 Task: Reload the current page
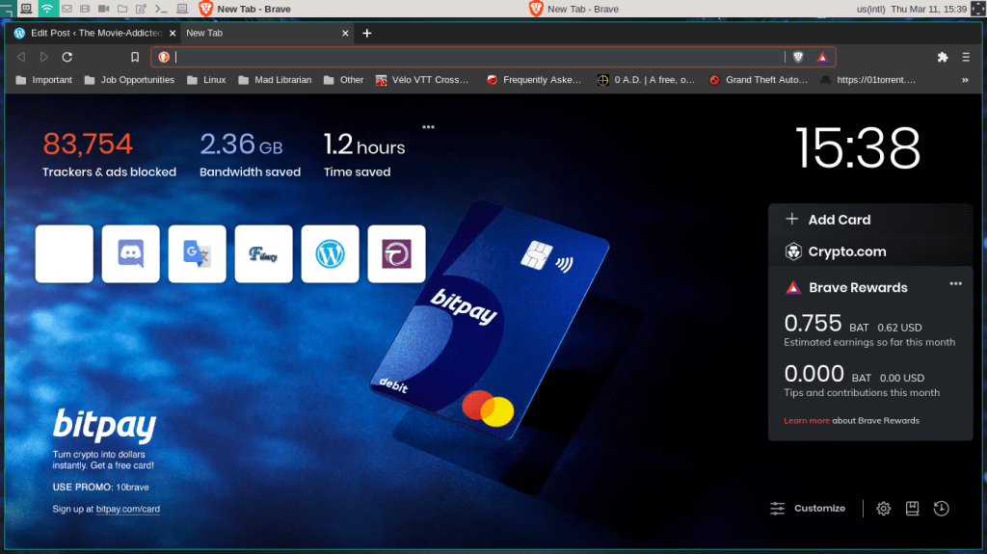point(67,57)
